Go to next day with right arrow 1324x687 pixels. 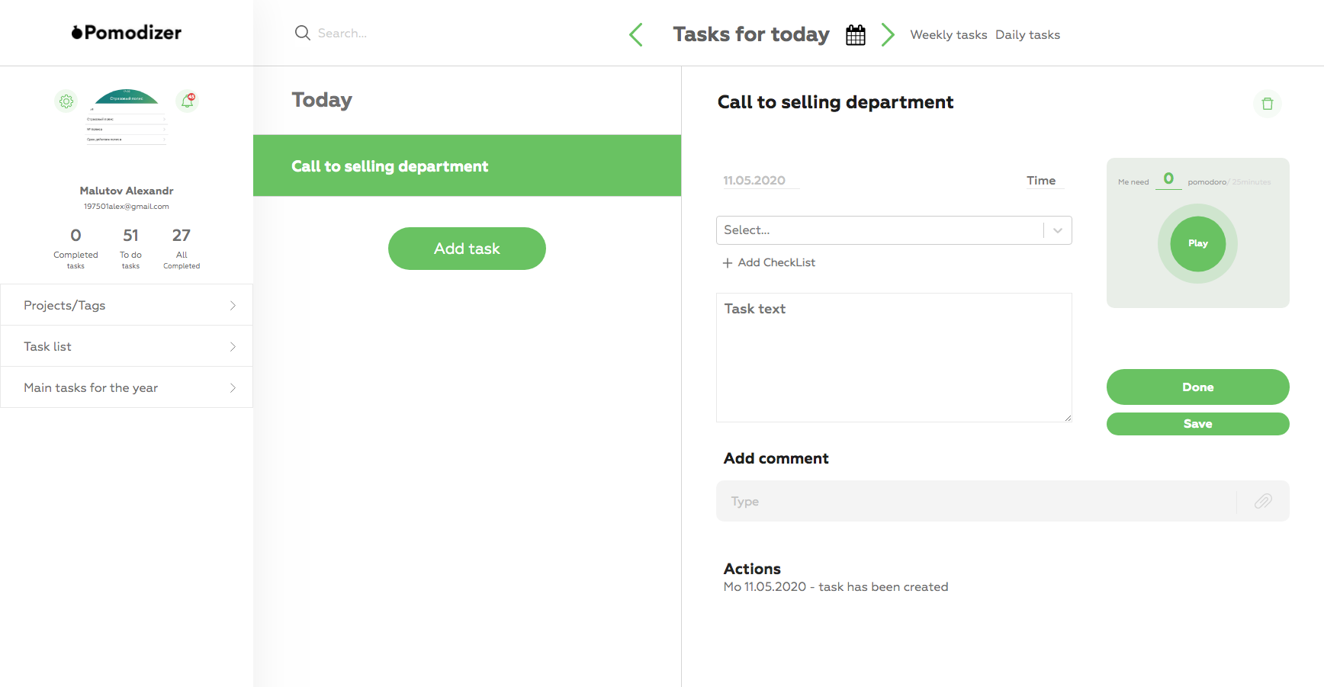(888, 34)
